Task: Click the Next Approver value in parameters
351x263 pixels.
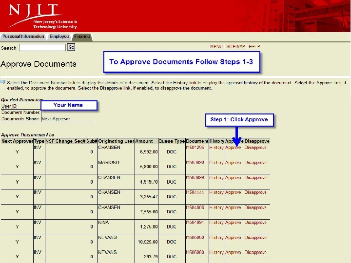Action: (56, 119)
